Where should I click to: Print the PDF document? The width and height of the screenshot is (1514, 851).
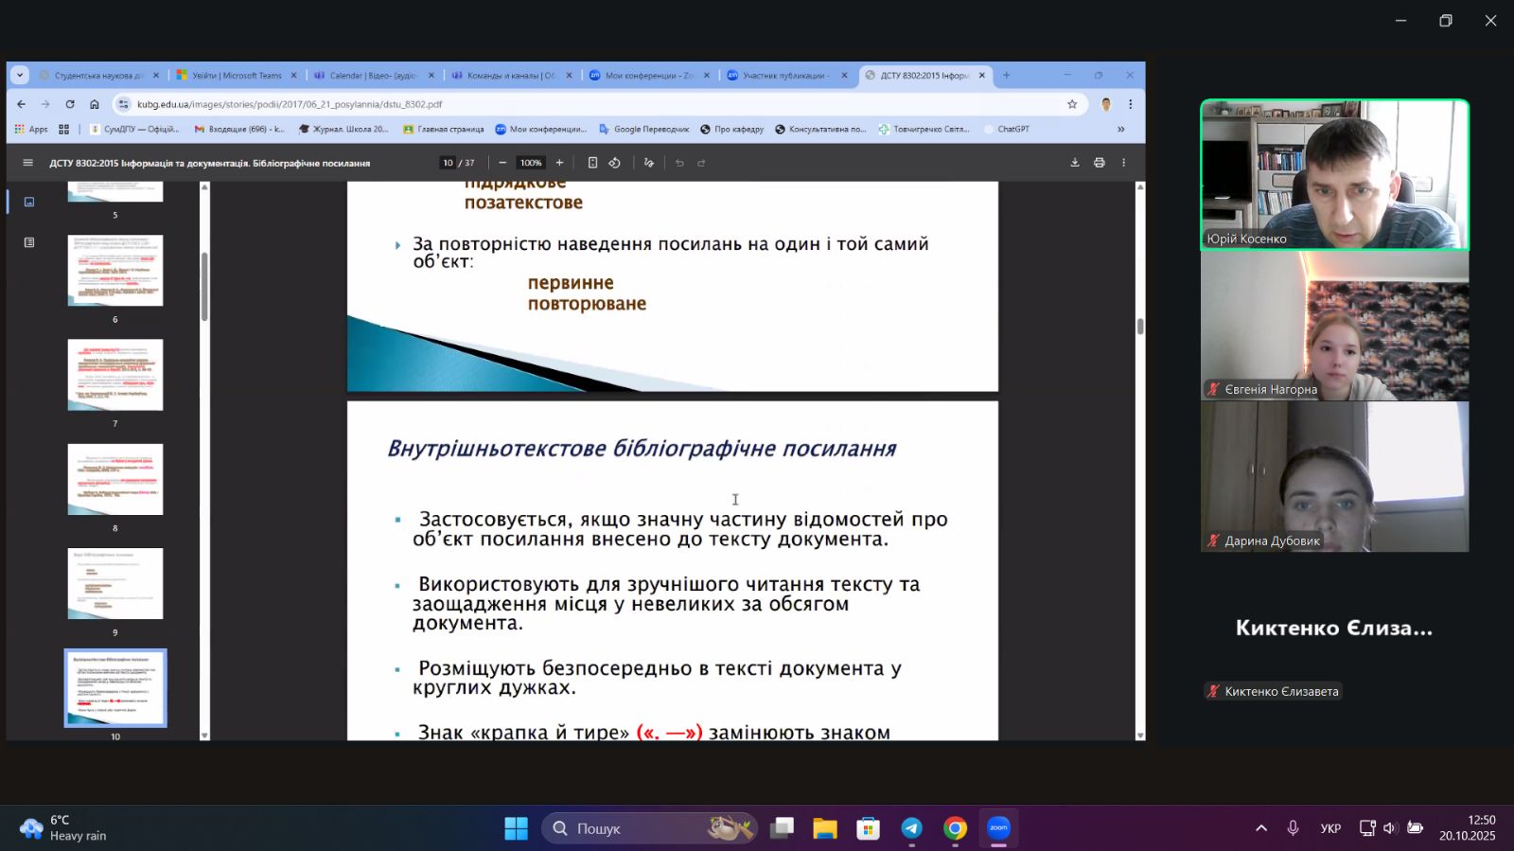1100,163
